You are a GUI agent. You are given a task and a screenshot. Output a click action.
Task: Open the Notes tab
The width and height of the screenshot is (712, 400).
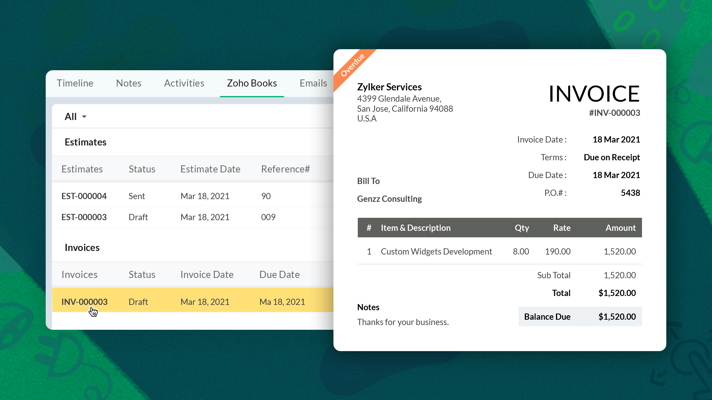click(x=128, y=83)
